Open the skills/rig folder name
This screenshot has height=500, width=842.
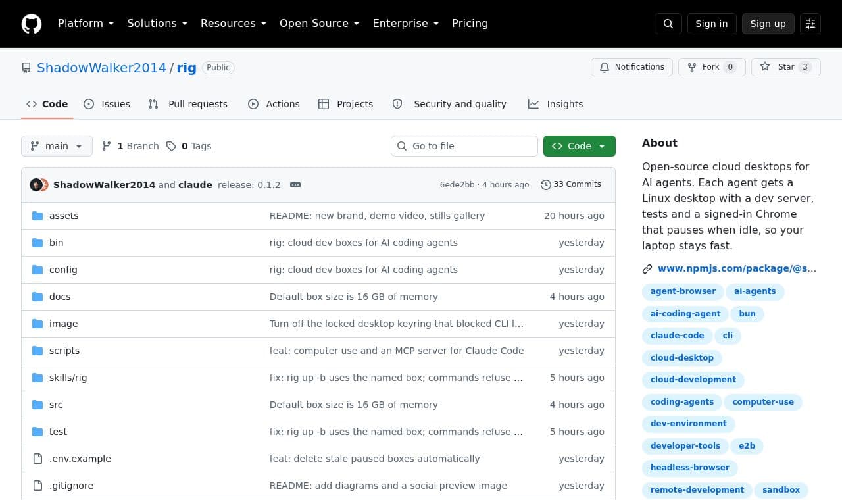[68, 378]
